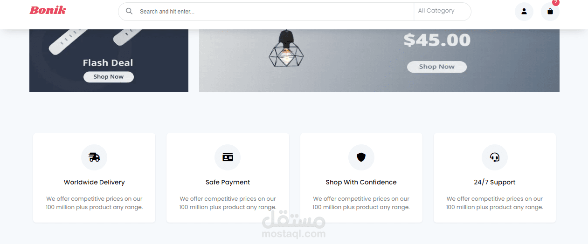Open the user account icon
Image resolution: width=588 pixels, height=244 pixels.
524,12
